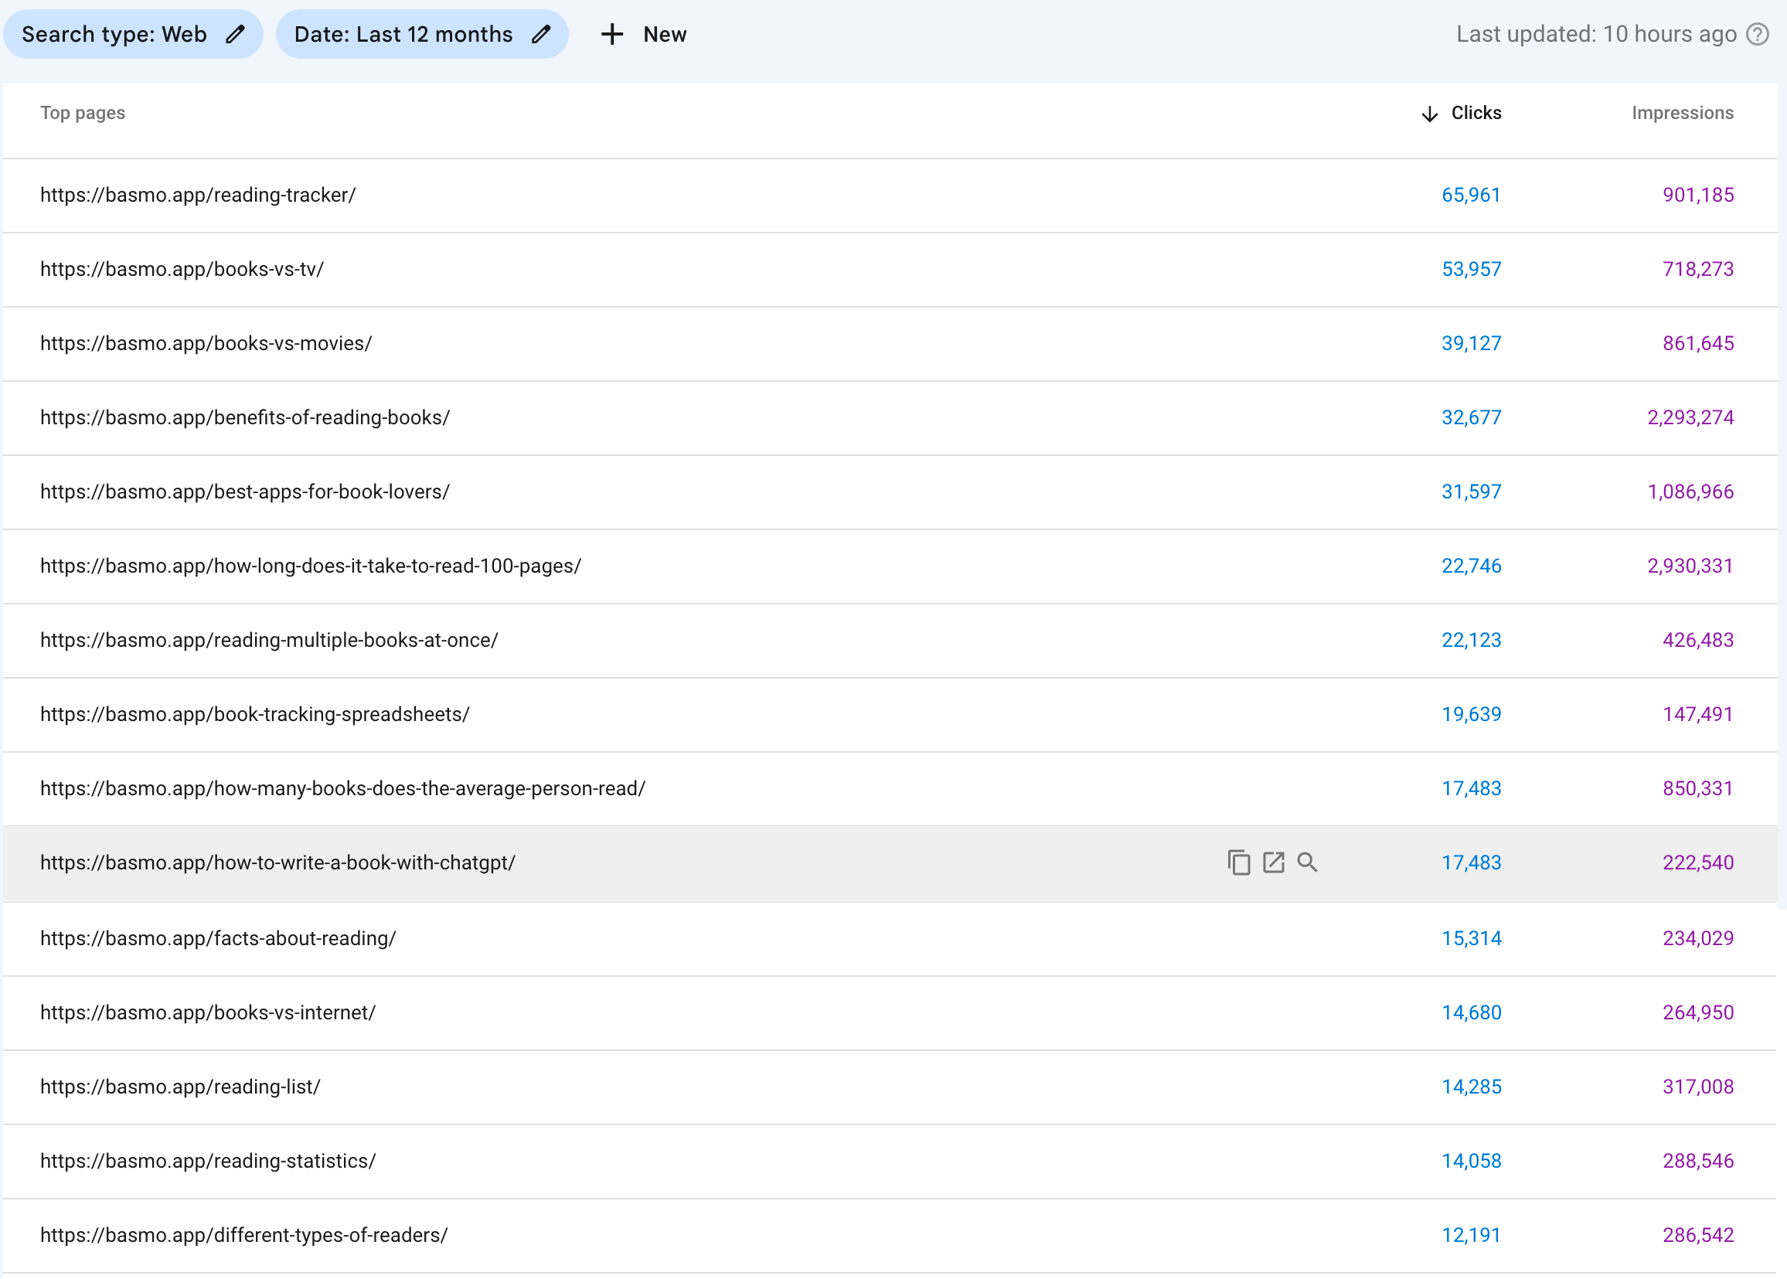Select the different-types-of-readers page row
The image size is (1787, 1279).
(x=890, y=1235)
